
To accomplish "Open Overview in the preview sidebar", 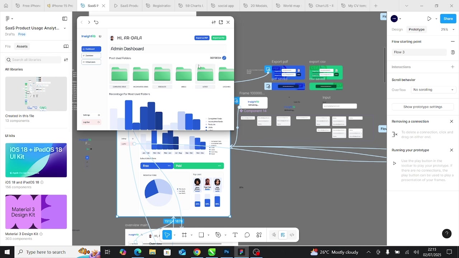I will tap(91, 56).
